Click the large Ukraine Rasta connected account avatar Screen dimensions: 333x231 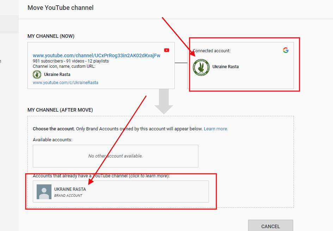pyautogui.click(x=201, y=67)
